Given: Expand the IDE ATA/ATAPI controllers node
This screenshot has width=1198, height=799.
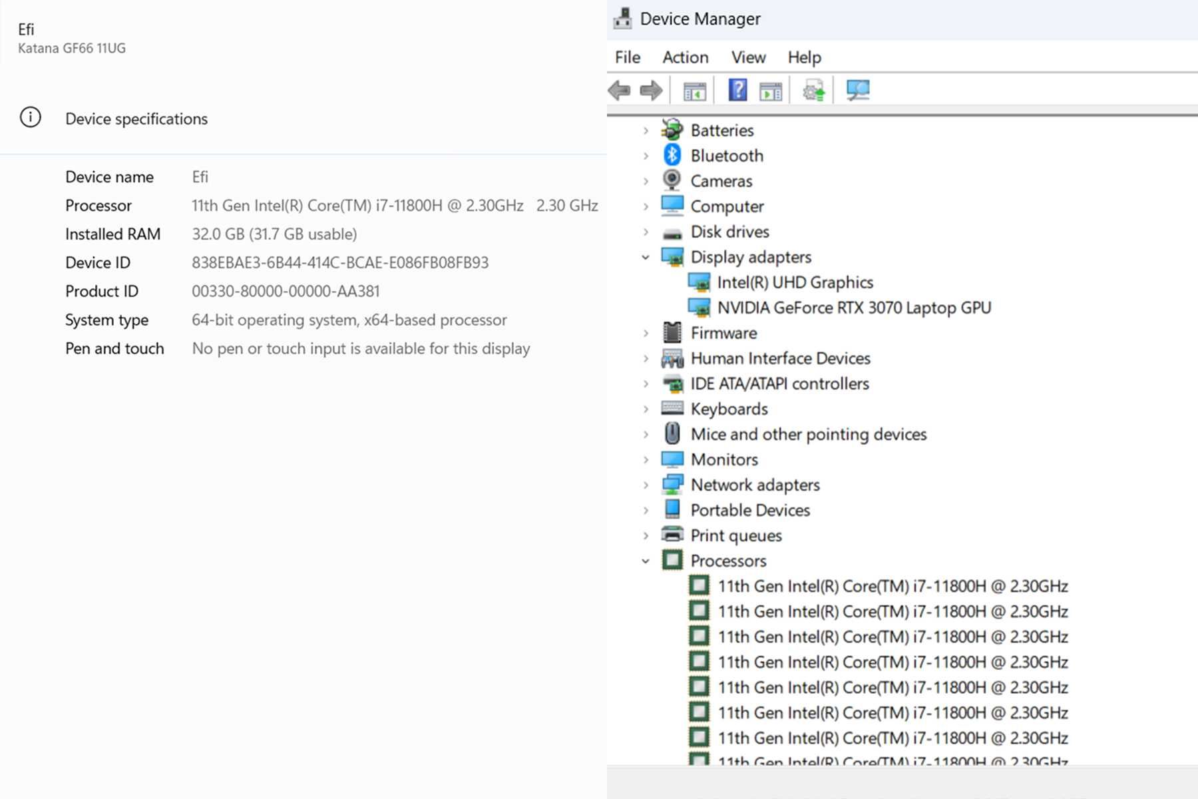Looking at the screenshot, I should pos(646,384).
